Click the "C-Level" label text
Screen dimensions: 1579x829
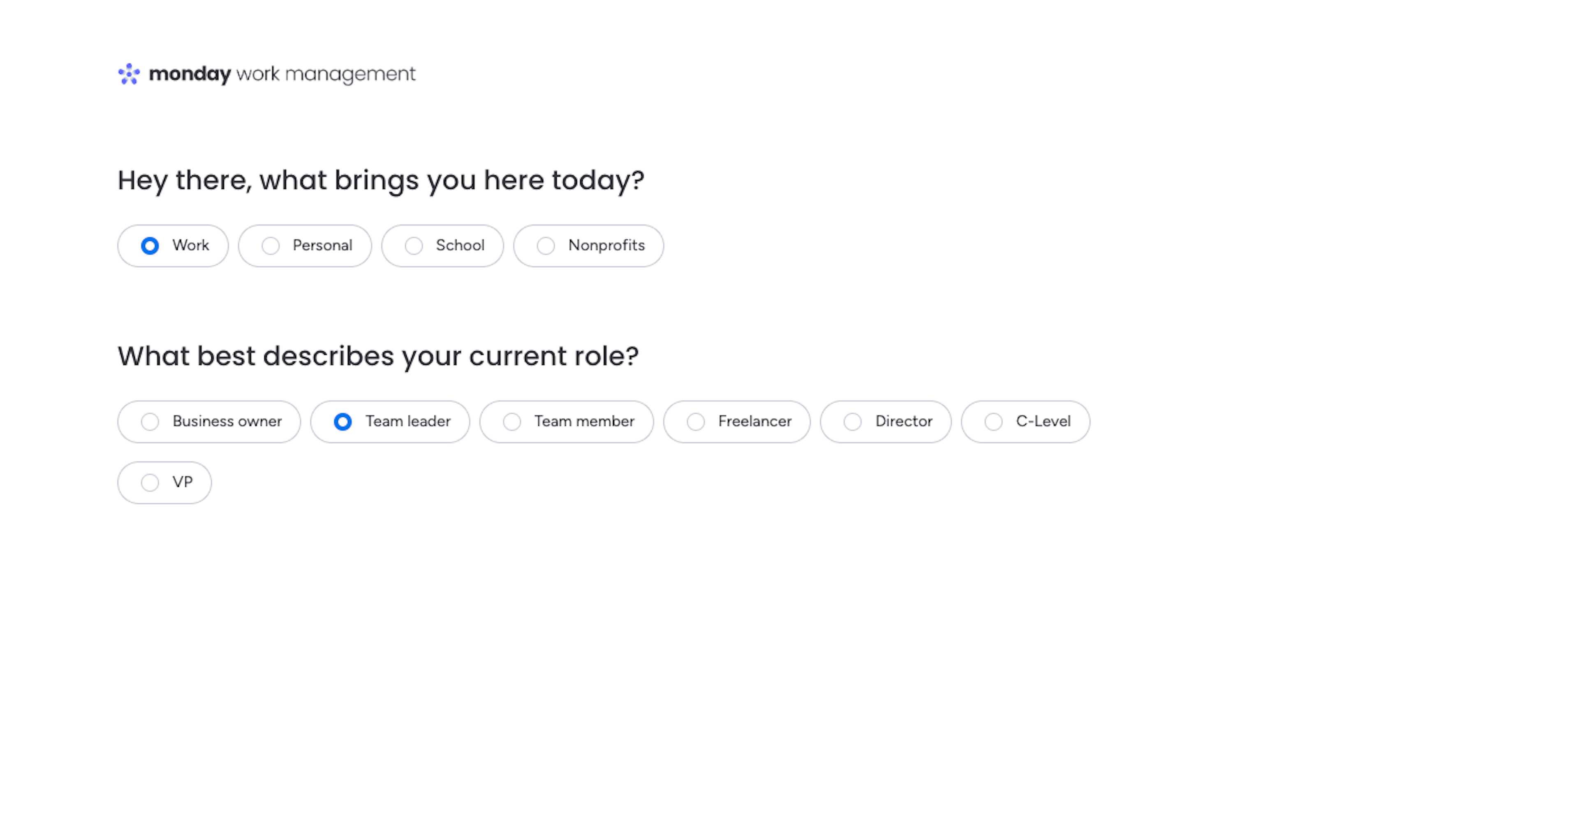pos(1043,421)
